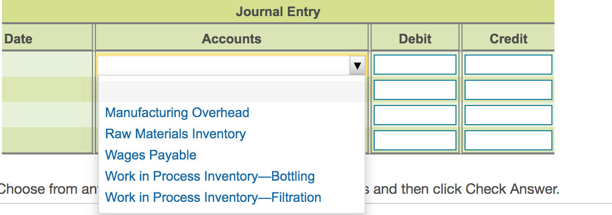Click the Journal Entry title
612x215 pixels.
pos(278,12)
